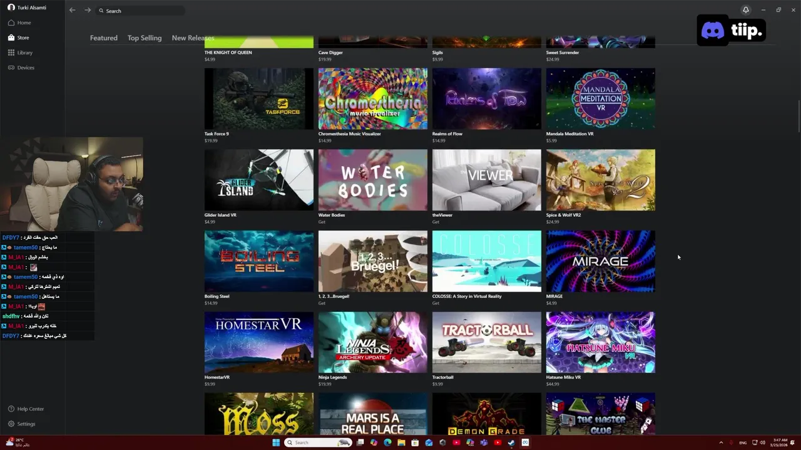Screen dimensions: 801x450
Task: Open the Tractorball tile
Action: 487,342
